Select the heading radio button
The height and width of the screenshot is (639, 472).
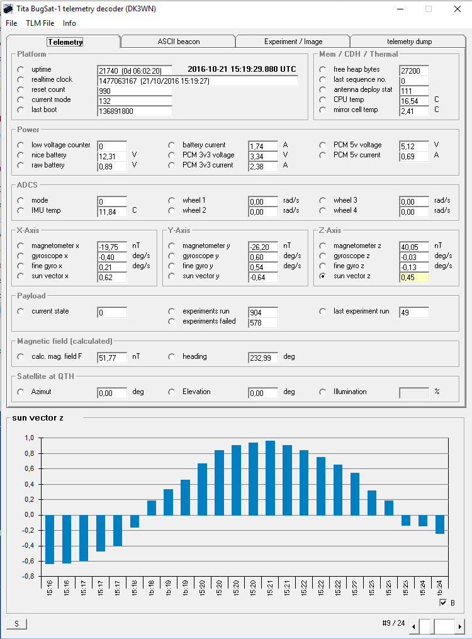click(x=171, y=356)
